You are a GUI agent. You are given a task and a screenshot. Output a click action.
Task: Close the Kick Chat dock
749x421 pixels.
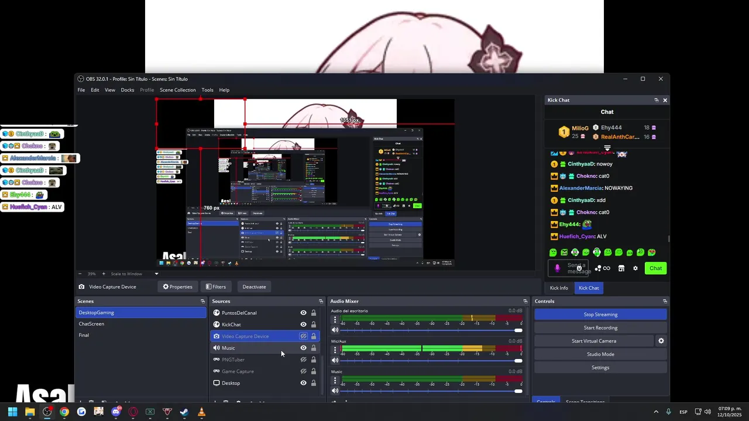click(665, 100)
